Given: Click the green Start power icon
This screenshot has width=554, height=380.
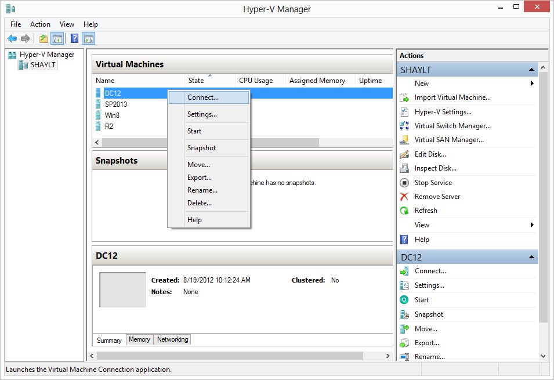Looking at the screenshot, I should [x=404, y=300].
